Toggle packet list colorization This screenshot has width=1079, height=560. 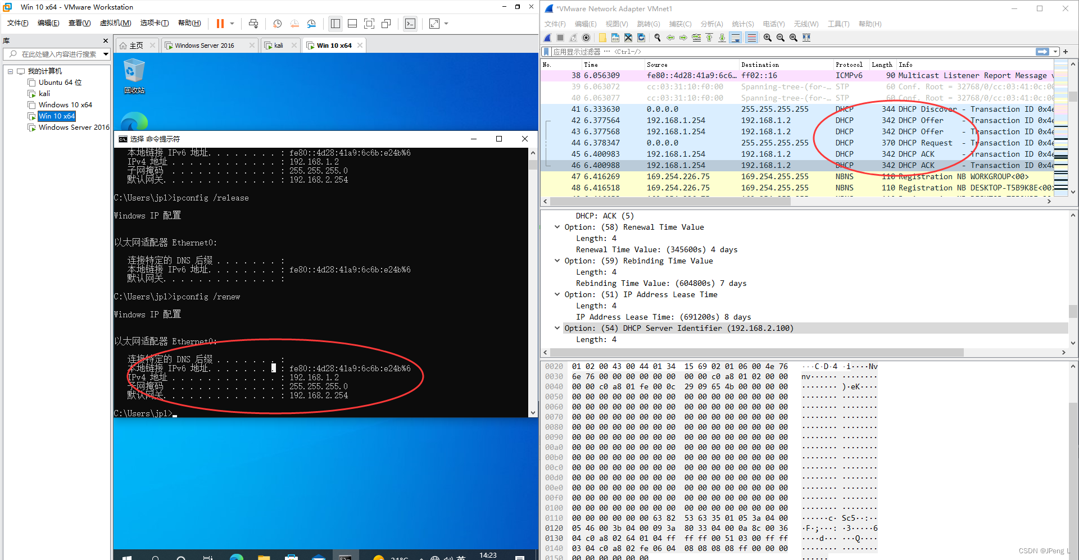click(751, 38)
